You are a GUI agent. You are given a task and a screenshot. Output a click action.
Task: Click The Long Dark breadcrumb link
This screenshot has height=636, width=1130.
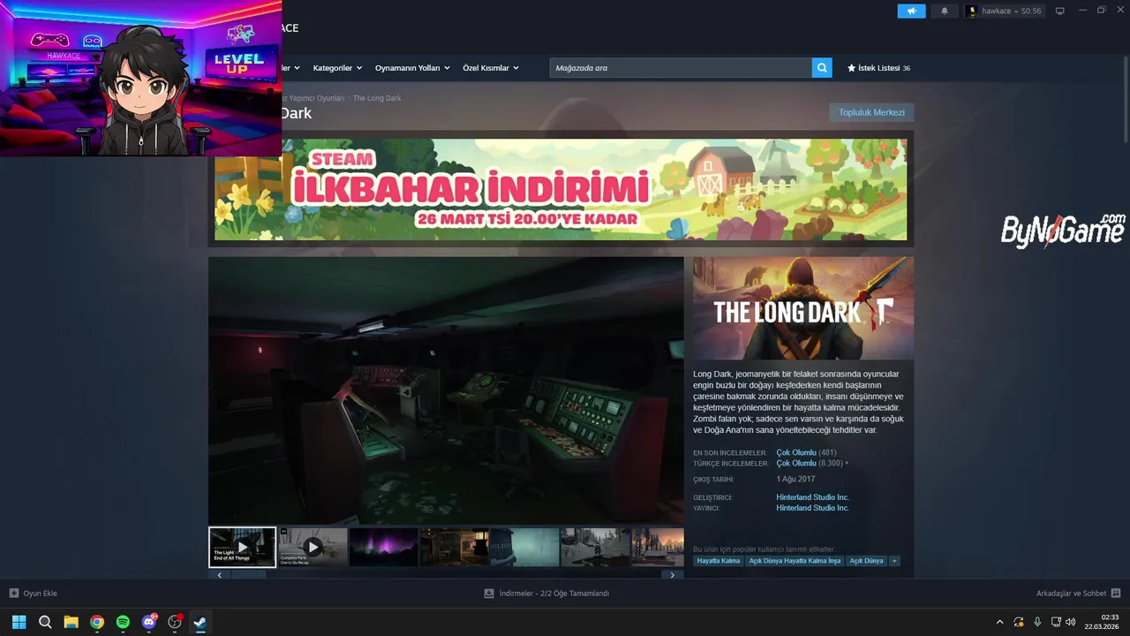[x=377, y=98]
